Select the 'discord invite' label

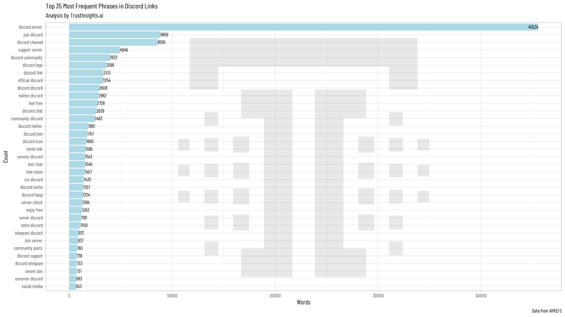click(31, 187)
